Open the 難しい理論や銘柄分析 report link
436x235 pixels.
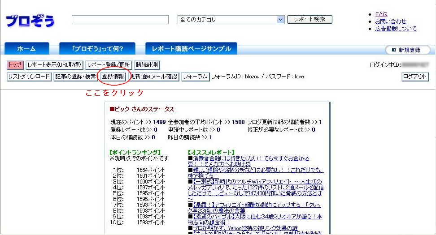255,173
